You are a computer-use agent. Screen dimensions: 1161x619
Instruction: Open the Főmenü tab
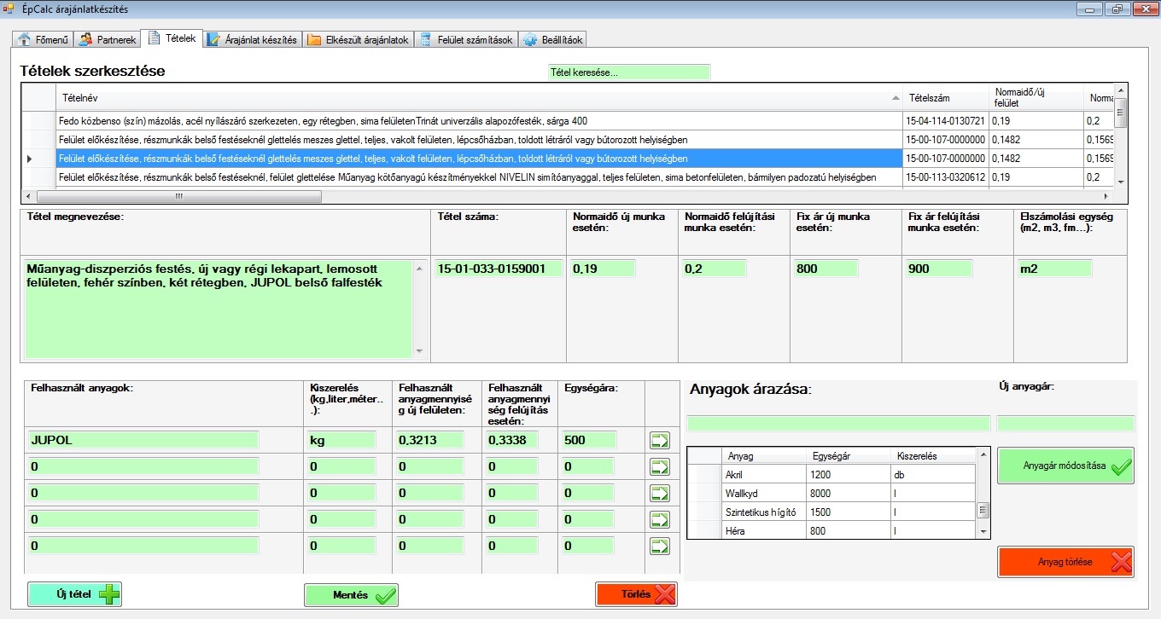tap(42, 40)
